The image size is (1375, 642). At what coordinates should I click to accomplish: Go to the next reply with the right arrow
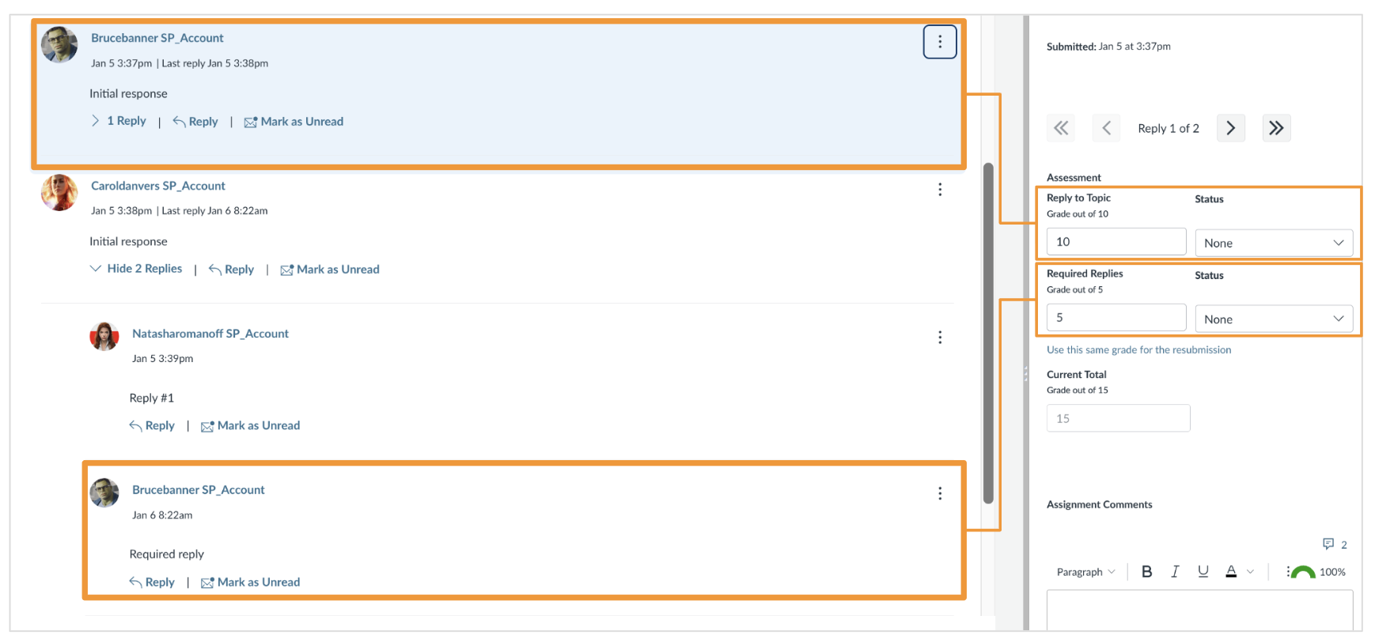(x=1230, y=127)
